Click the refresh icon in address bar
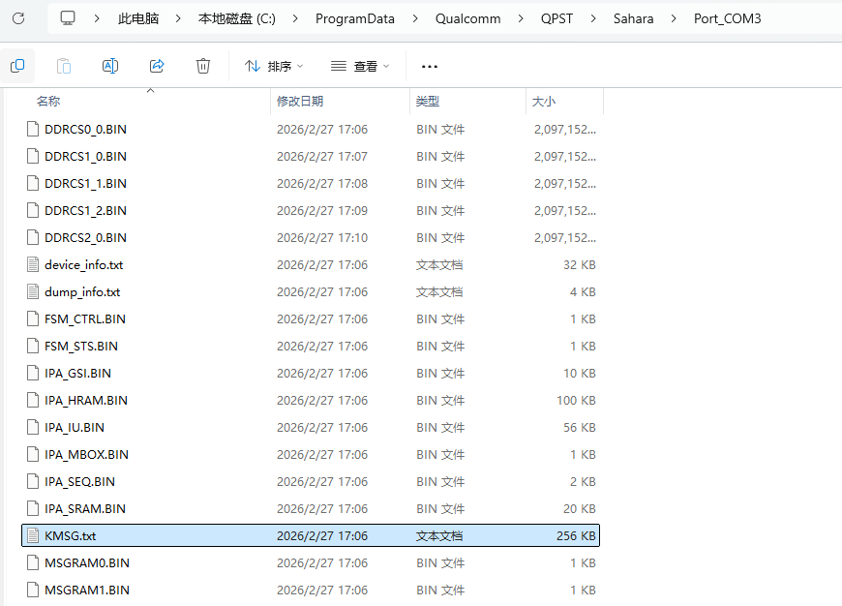 [18, 18]
